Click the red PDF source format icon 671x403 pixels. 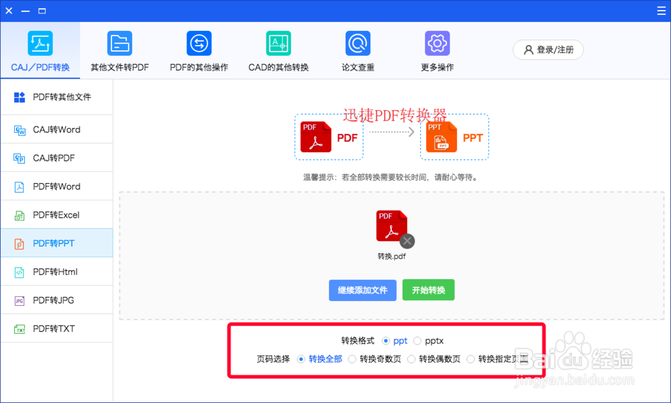[316, 137]
